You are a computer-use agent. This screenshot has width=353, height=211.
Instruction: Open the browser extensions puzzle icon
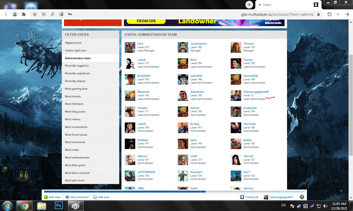[x=24, y=14]
